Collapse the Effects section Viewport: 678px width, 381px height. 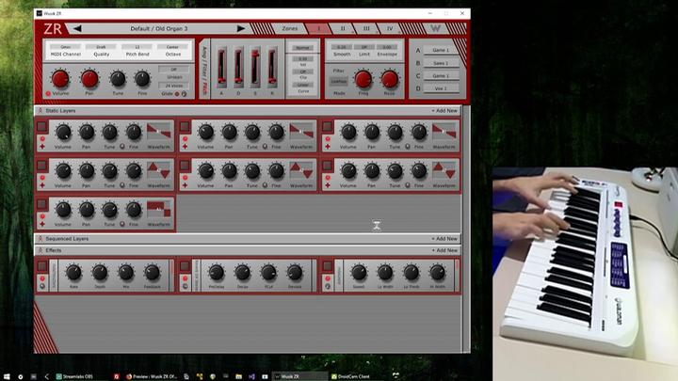[40, 250]
